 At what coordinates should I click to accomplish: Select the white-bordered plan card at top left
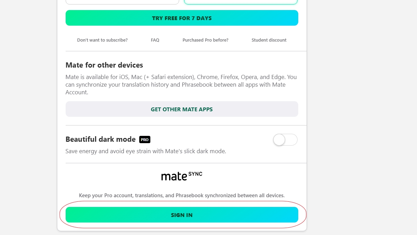(122, 2)
